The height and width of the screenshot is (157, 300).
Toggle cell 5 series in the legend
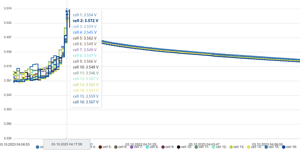pos(105,147)
